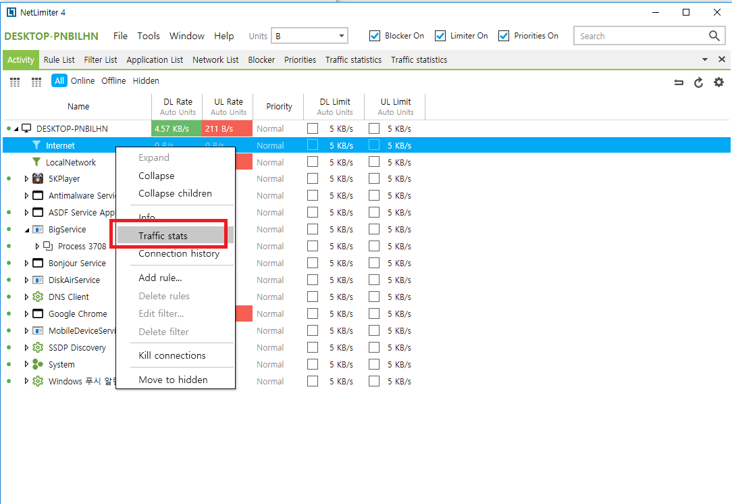Click the wider grid view icon
This screenshot has height=504, width=732.
36,82
